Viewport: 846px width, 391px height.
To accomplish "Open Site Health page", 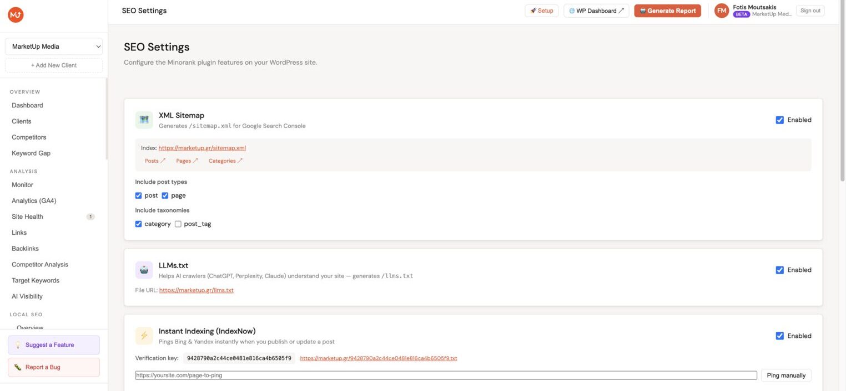I will tap(27, 217).
